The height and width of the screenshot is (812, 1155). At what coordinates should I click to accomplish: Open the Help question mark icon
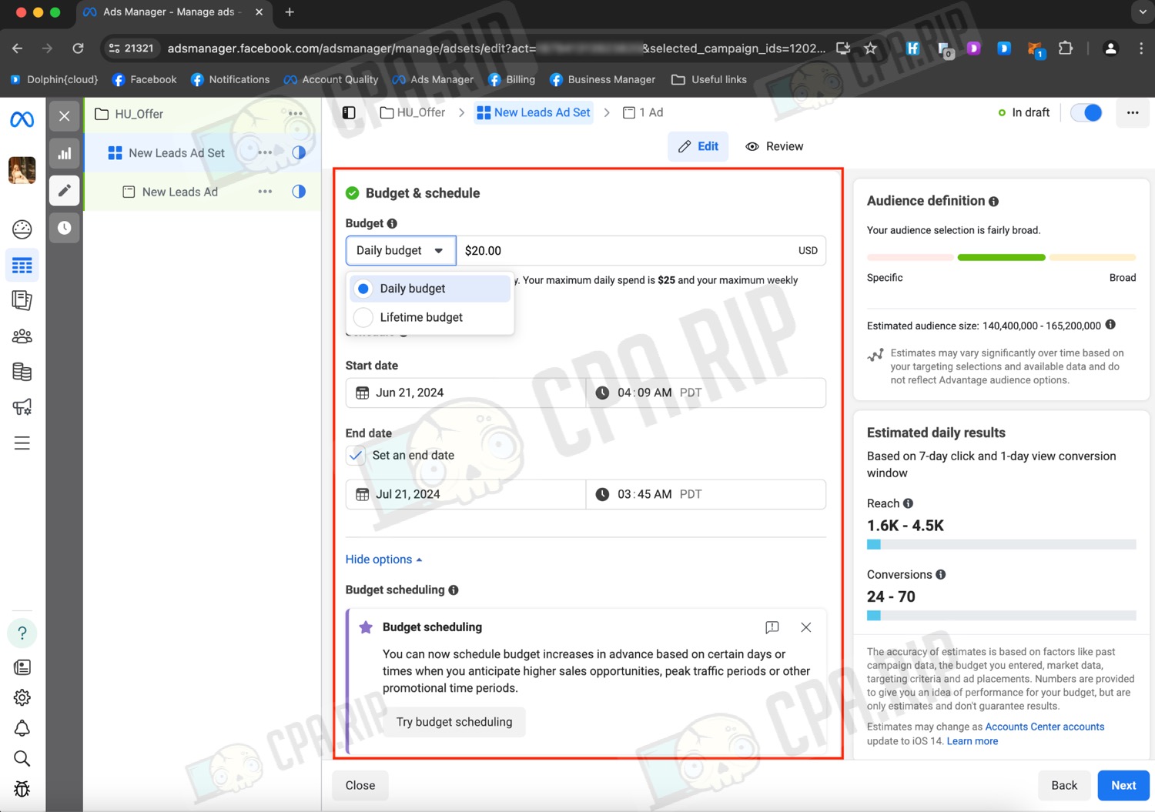click(22, 633)
